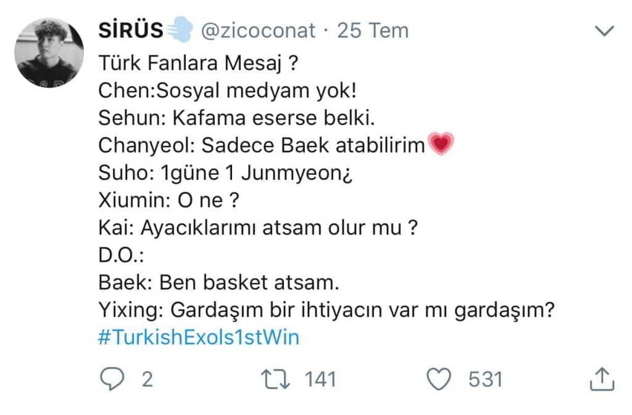Viewport: 632px width, 415px height.
Task: Open the tweet's 25 Tem timestamp
Action: [373, 30]
